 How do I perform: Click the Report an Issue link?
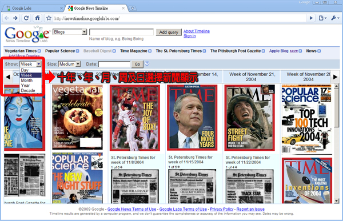pos(250,209)
